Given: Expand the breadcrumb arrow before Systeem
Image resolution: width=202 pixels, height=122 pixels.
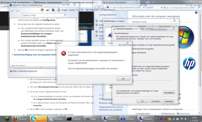Looking at the screenshot, I should (x=144, y=7).
